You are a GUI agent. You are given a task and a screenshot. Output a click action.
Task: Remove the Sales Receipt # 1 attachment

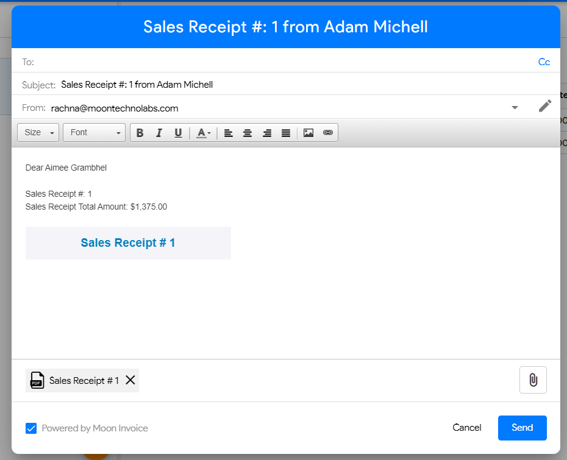click(130, 380)
